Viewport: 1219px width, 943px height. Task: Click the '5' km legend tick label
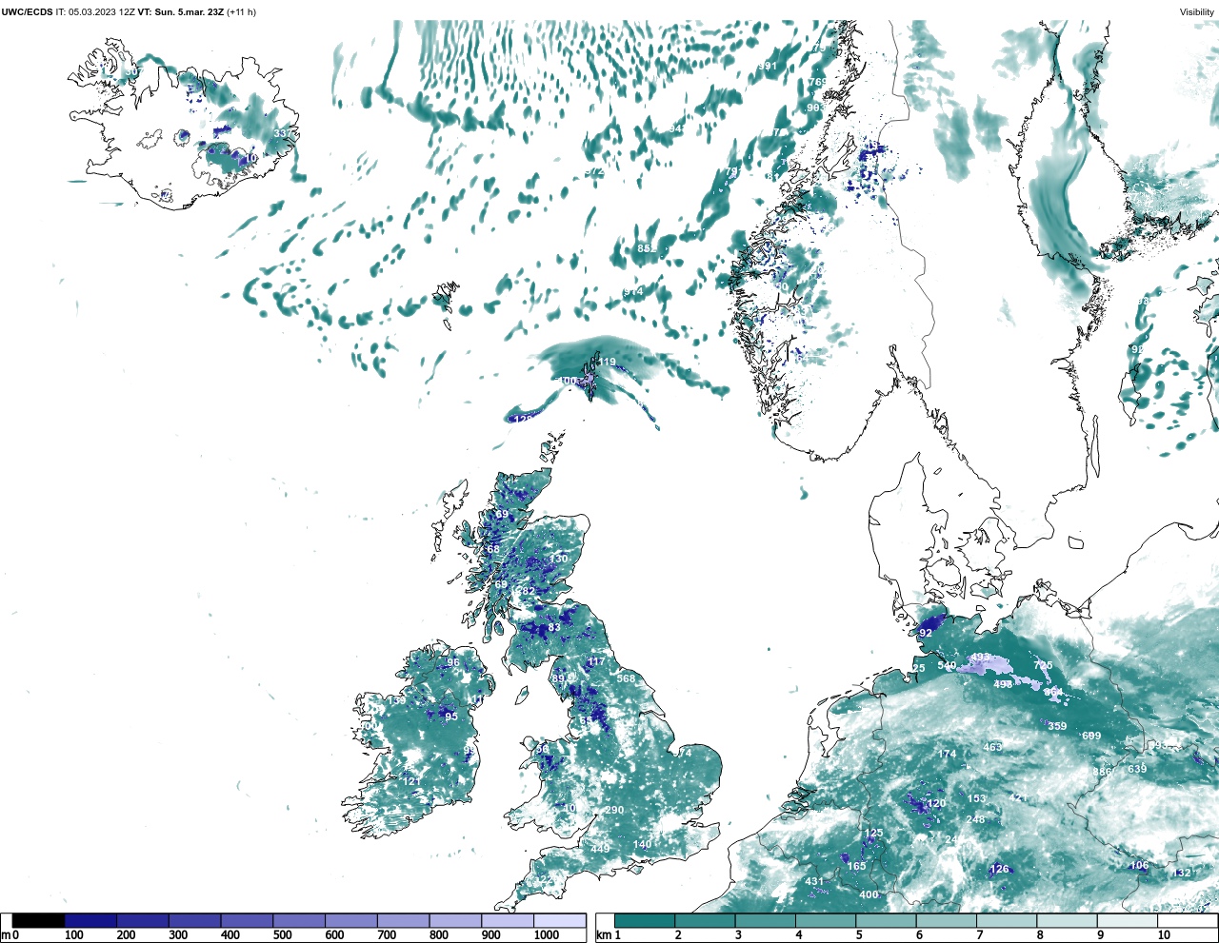pyautogui.click(x=859, y=935)
